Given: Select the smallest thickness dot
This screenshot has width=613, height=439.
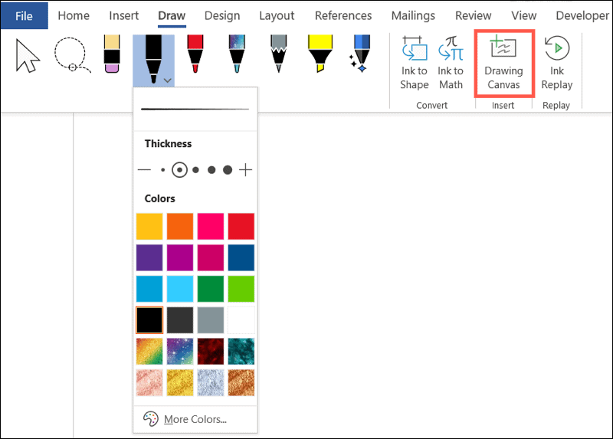Looking at the screenshot, I should [162, 170].
